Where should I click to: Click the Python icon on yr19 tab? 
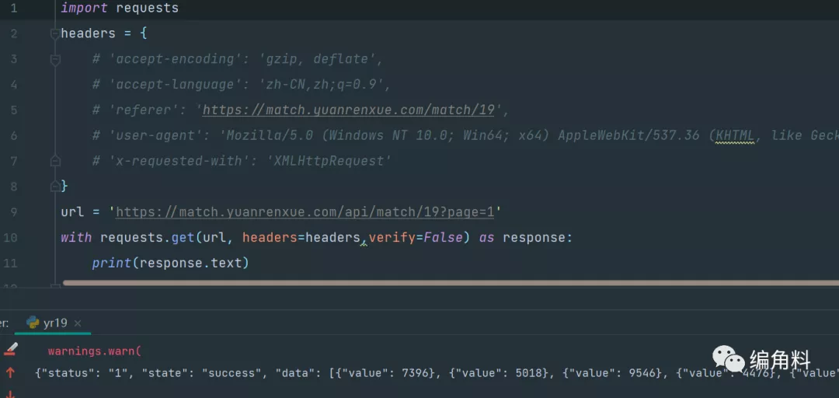[33, 323]
